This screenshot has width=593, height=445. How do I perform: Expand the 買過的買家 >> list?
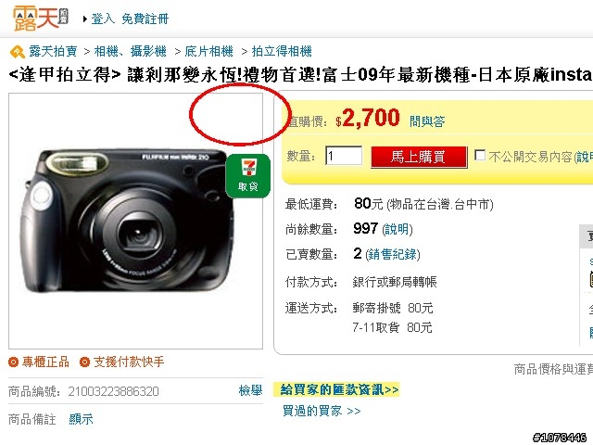322,411
